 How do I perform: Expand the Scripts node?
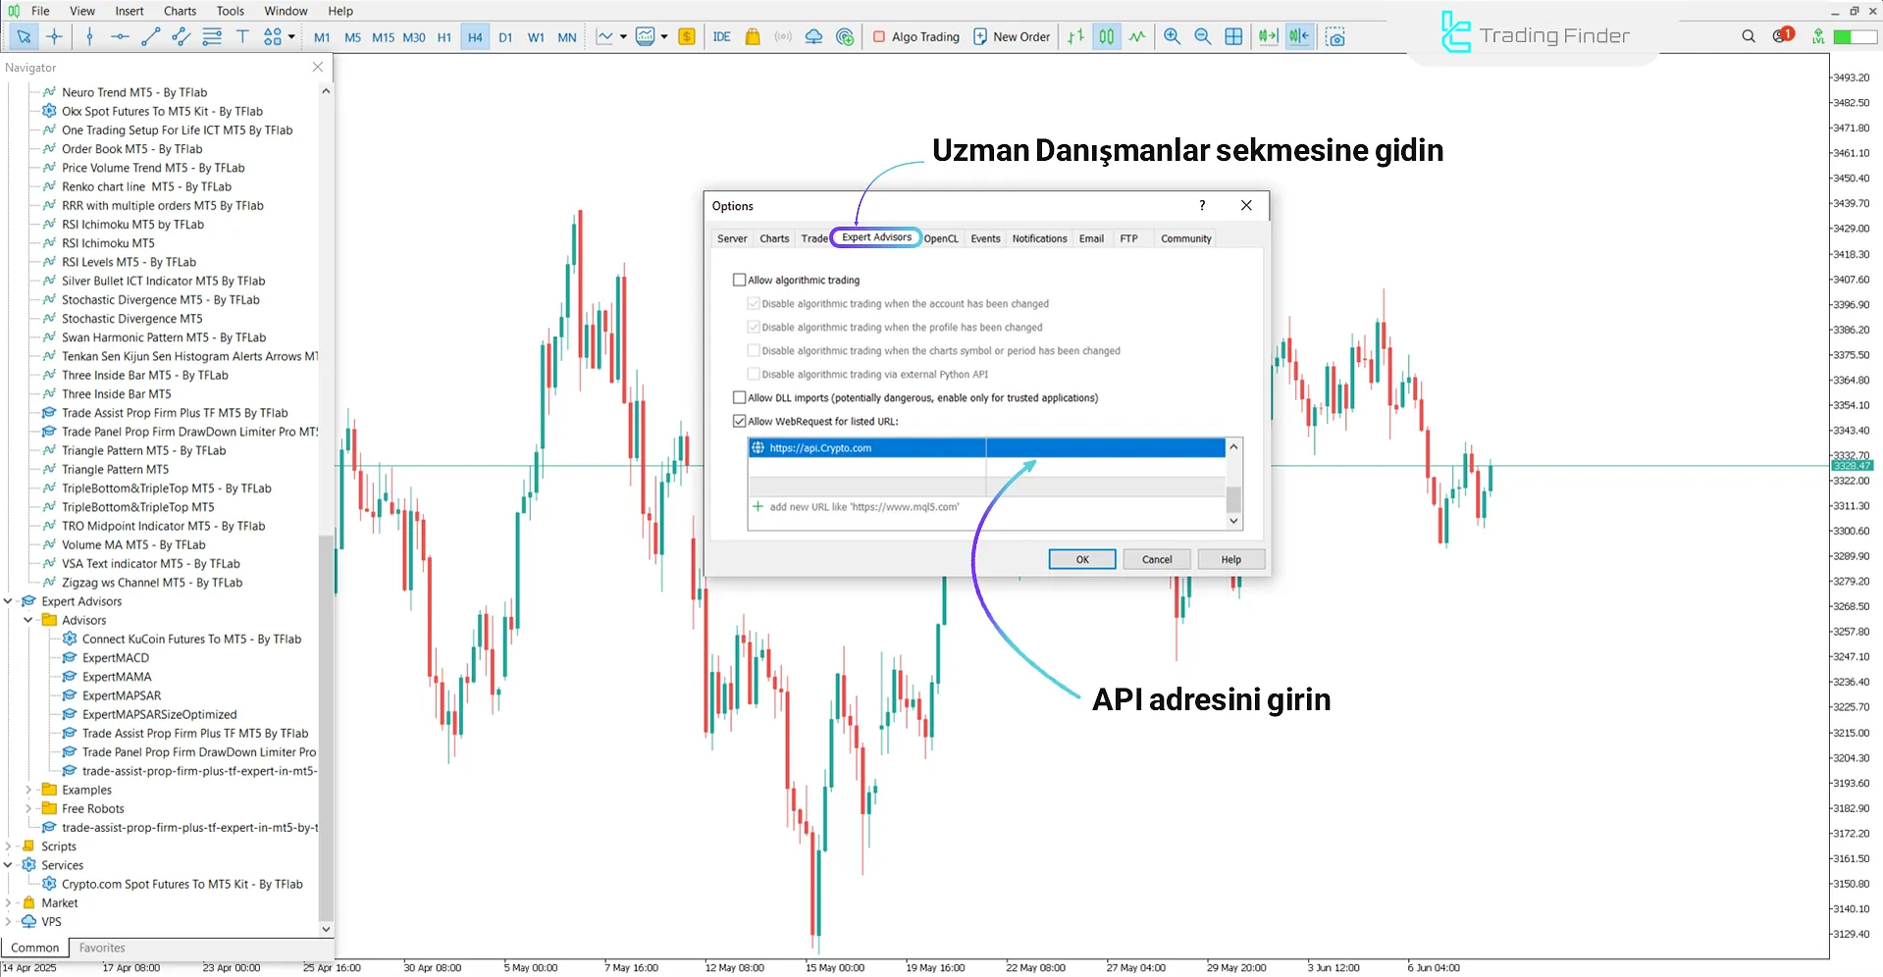(x=8, y=846)
